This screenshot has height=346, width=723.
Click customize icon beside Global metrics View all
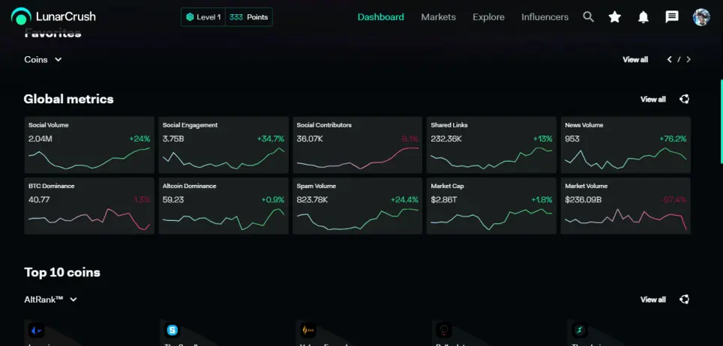coord(684,99)
